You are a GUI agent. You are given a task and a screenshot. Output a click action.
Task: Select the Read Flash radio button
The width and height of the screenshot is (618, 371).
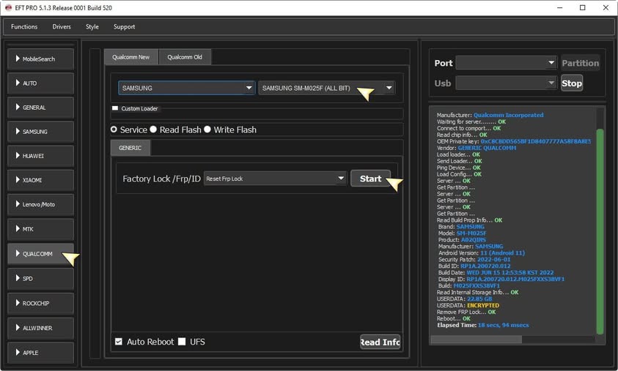tap(153, 130)
